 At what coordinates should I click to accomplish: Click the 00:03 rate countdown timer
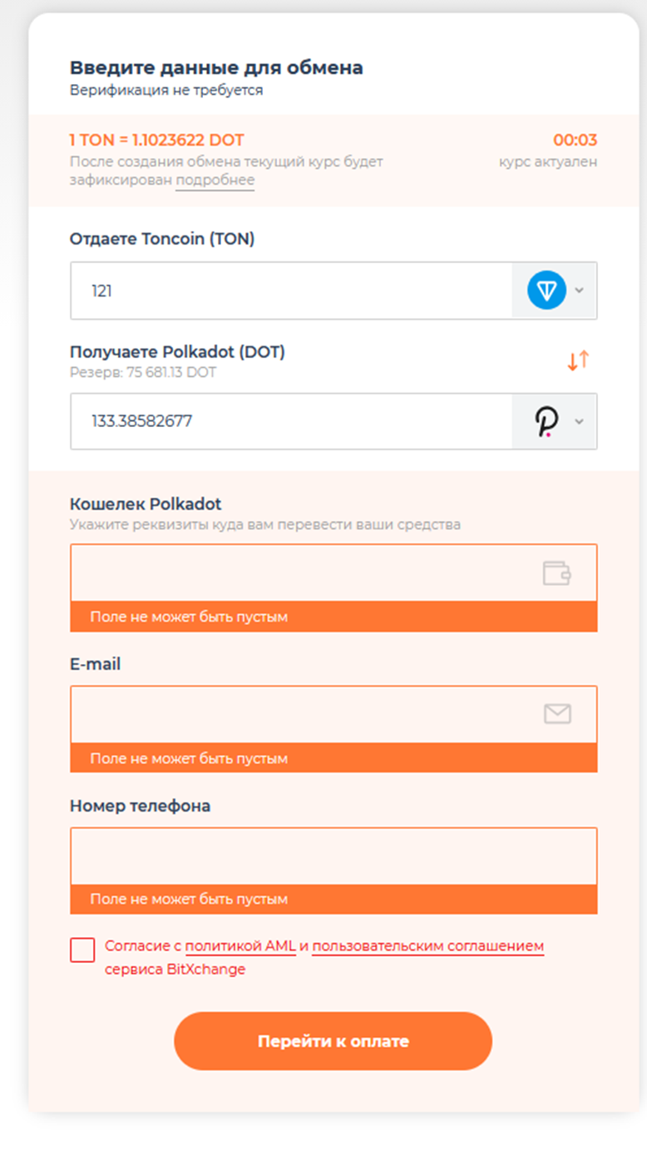[575, 141]
